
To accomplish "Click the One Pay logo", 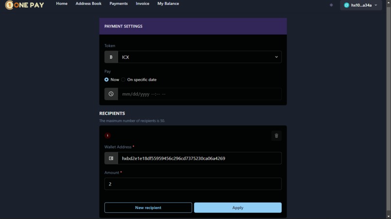I will (24, 5).
